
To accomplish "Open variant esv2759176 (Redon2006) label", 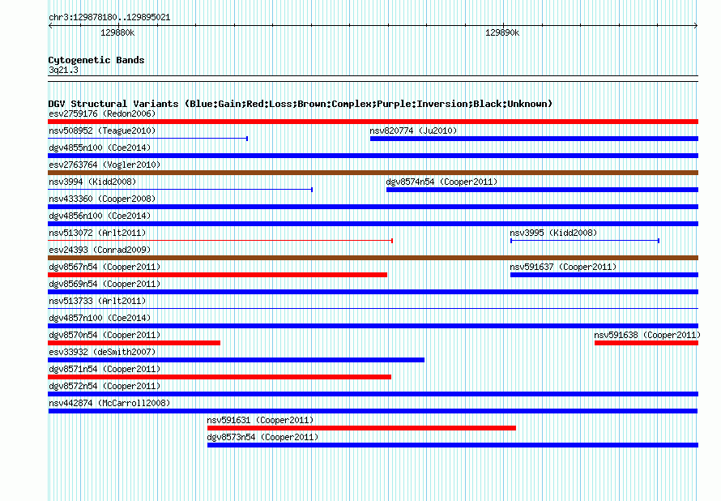I will coord(102,113).
